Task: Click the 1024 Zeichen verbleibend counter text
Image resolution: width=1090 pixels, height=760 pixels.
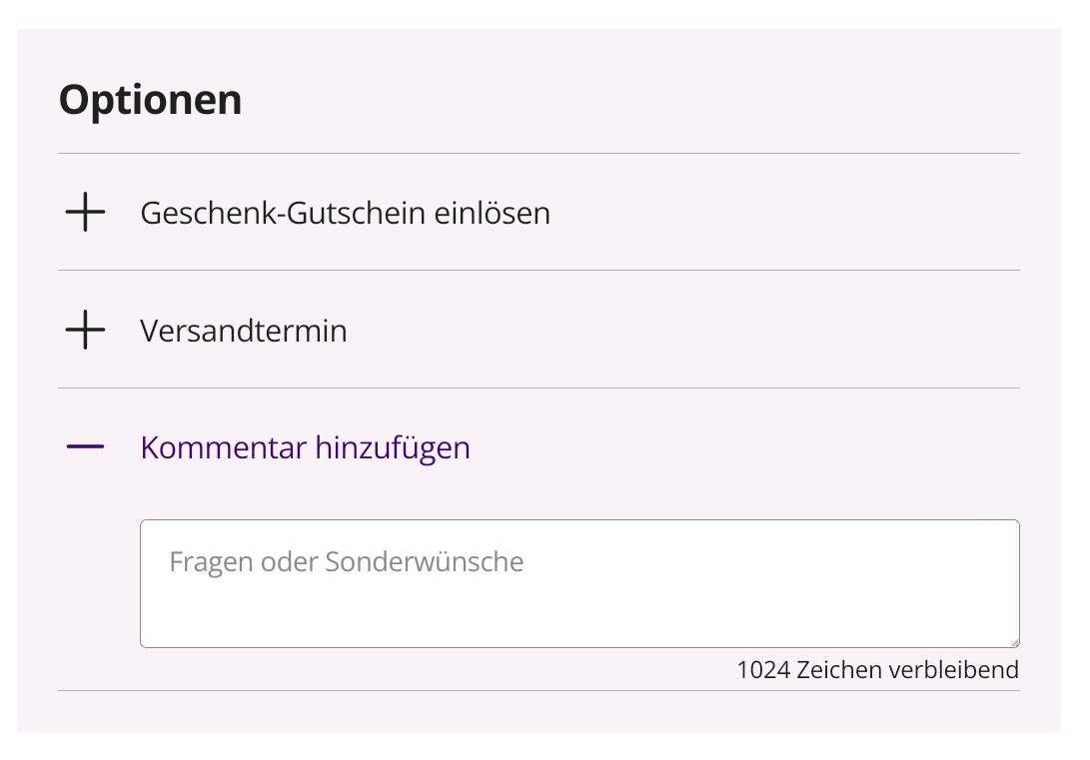Action: coord(877,669)
